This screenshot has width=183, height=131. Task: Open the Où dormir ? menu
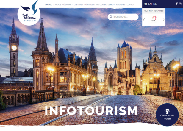click(x=68, y=5)
